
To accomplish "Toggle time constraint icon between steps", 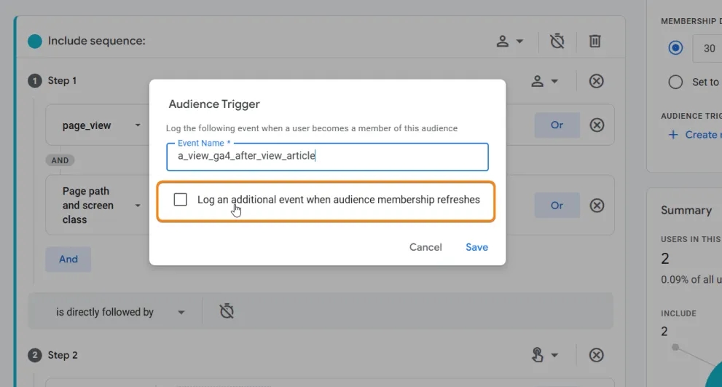I will point(227,312).
